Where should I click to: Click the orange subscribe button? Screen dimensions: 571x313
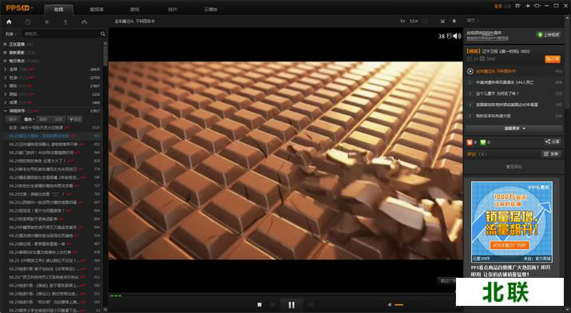tap(553, 59)
